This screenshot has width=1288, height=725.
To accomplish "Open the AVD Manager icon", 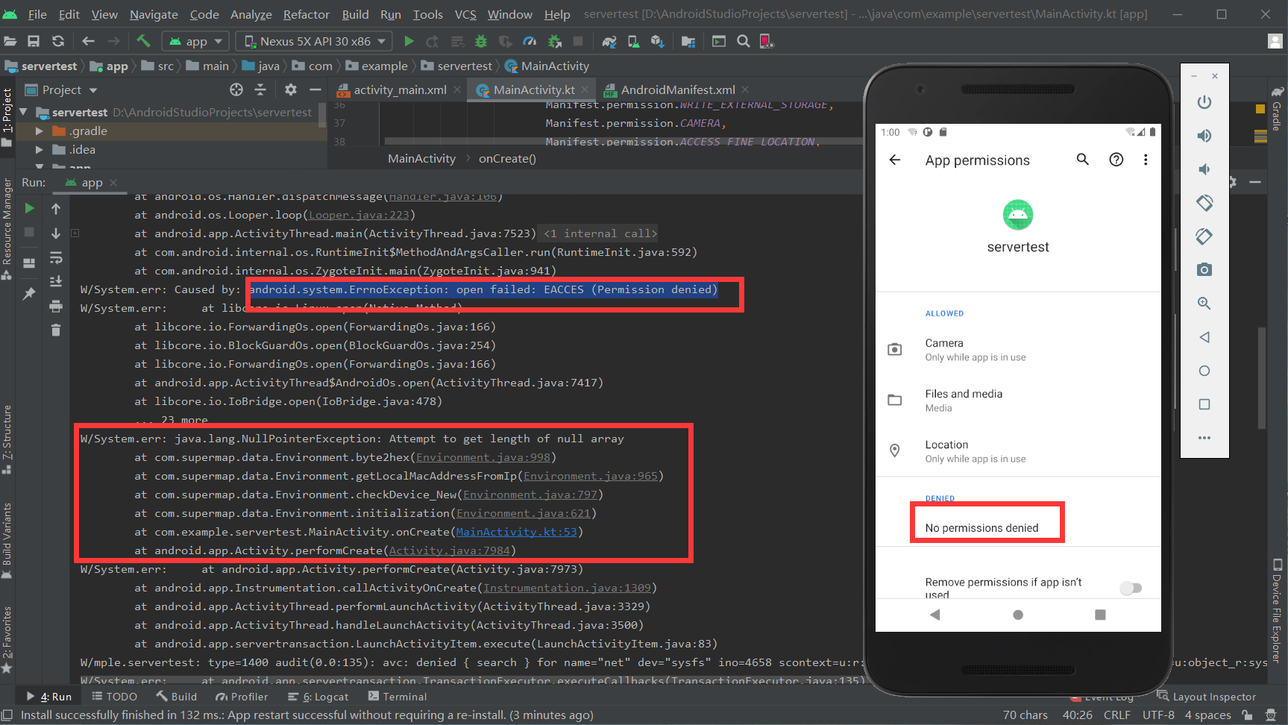I will coord(633,41).
